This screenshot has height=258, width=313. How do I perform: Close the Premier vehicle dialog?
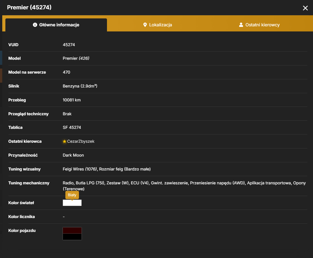(x=305, y=8)
